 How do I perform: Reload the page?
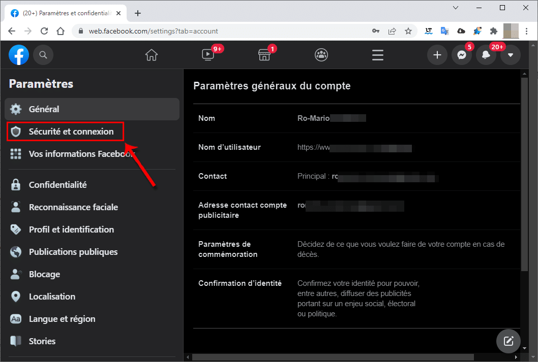(x=44, y=31)
